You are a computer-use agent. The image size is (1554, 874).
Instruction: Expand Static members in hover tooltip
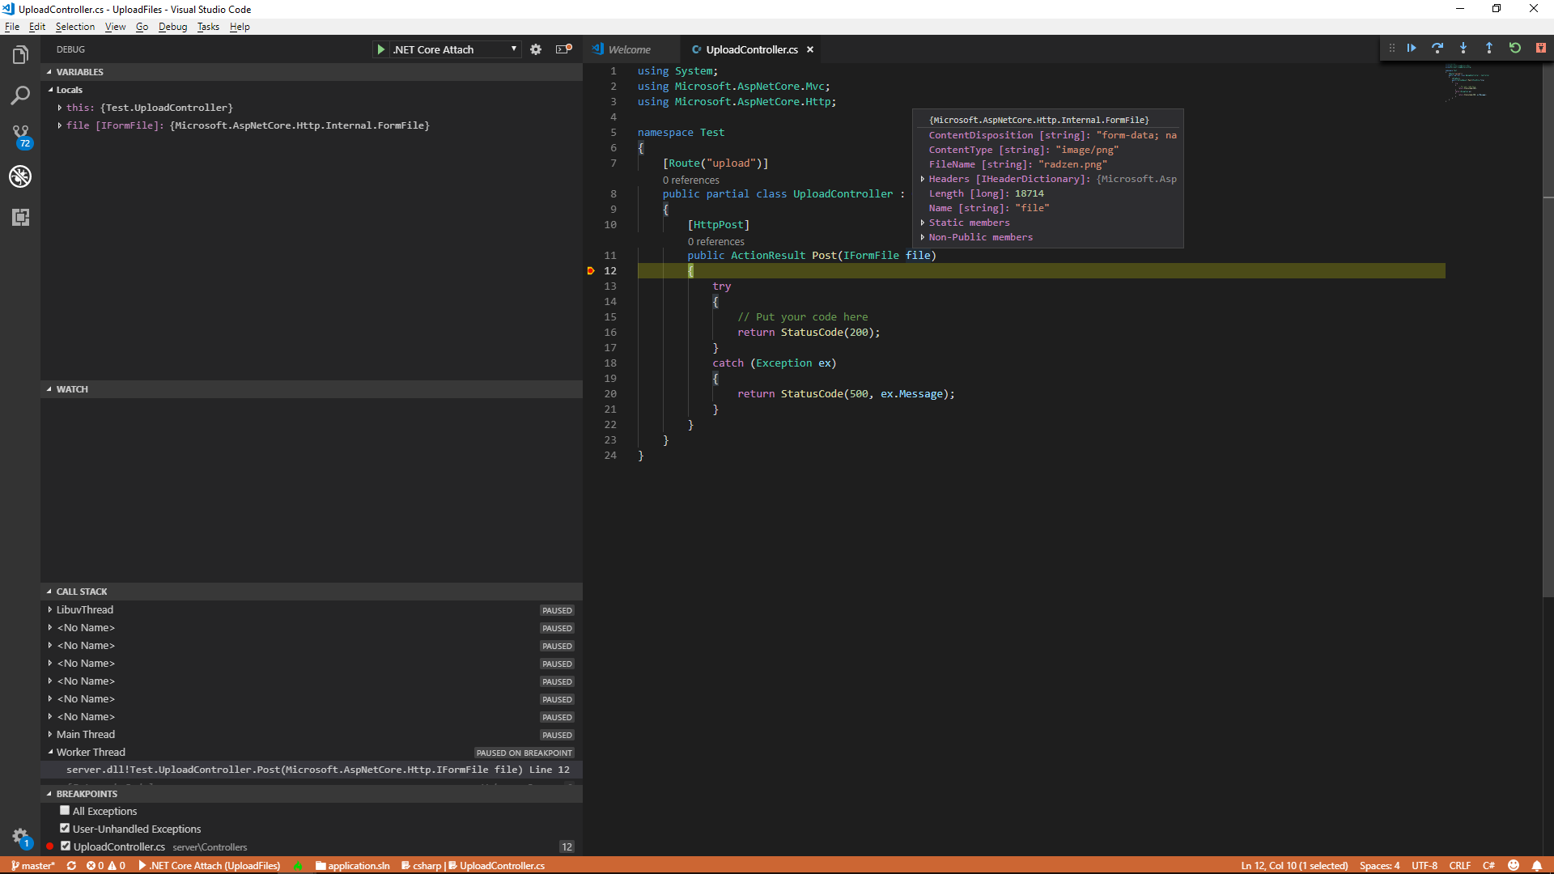(x=922, y=223)
